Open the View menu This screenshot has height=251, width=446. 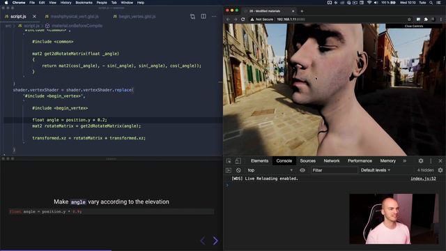point(53,3)
